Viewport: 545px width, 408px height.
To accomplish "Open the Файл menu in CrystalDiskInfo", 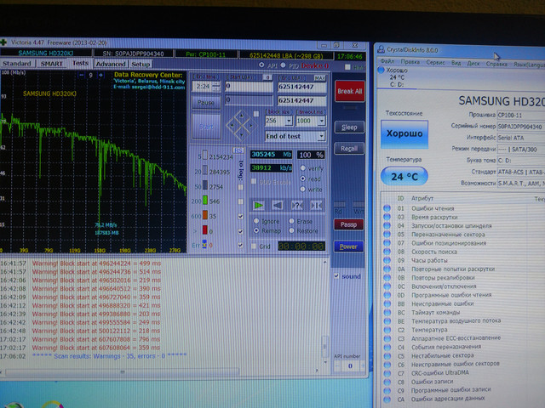I will coord(387,61).
